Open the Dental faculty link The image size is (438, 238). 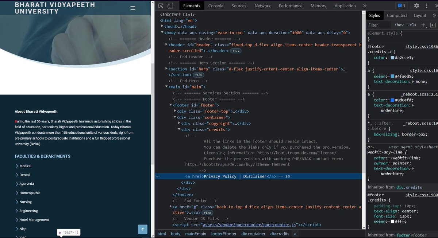24,175
